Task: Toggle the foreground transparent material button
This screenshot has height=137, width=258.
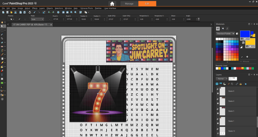Action: coord(248,39)
